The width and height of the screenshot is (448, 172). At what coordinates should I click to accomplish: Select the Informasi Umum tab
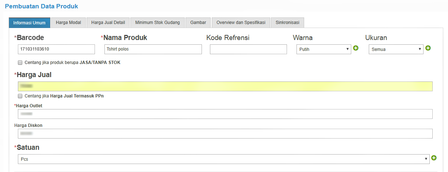point(30,23)
